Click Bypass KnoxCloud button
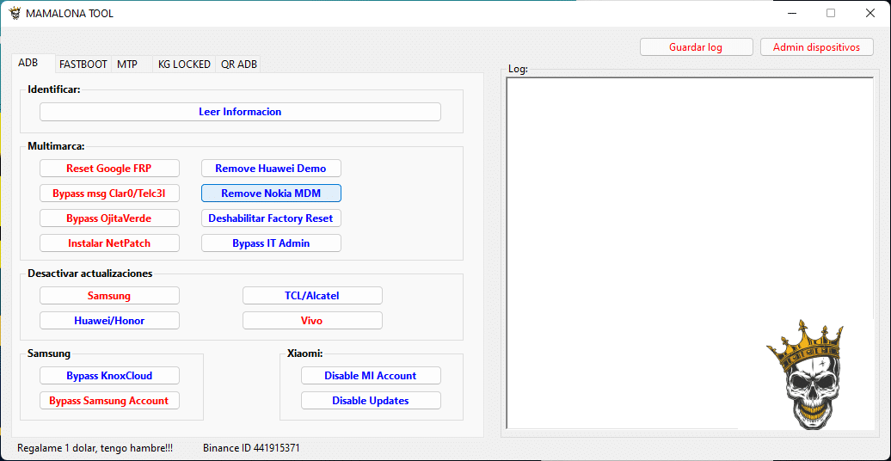This screenshot has height=461, width=891. 109,376
